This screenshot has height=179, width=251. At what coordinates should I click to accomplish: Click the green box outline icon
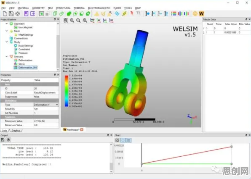click(55, 14)
